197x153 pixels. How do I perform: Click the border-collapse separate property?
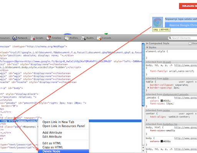point(169,85)
